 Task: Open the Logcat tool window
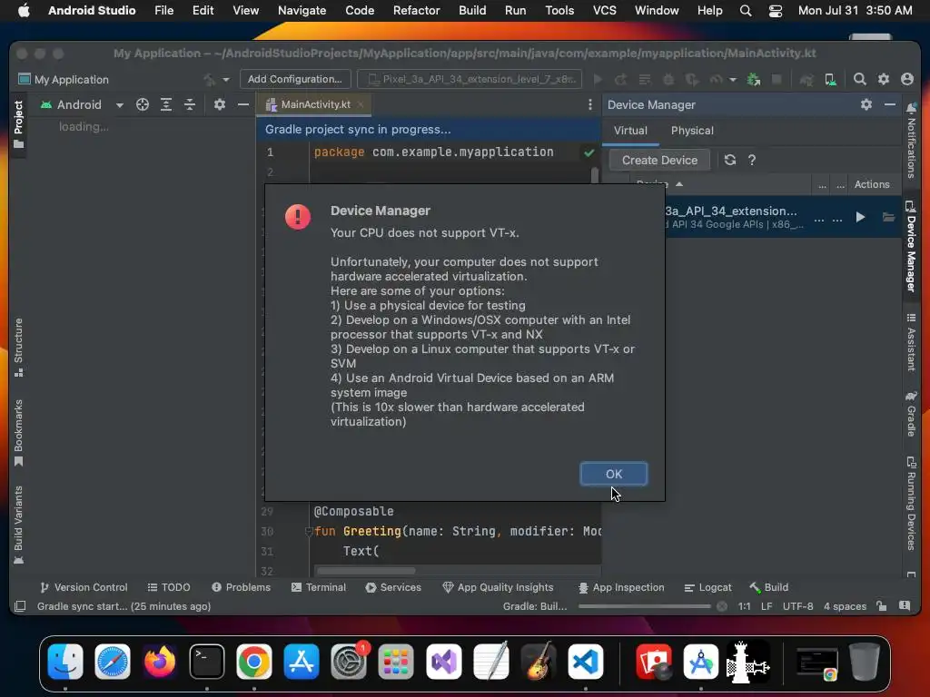707,587
